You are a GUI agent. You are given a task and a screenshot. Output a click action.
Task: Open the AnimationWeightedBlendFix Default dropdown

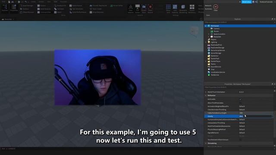point(256,106)
